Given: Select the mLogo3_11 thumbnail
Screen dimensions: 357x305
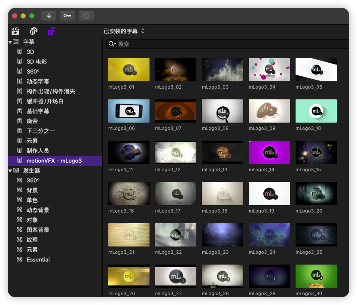Looking at the screenshot, I should tap(129, 152).
